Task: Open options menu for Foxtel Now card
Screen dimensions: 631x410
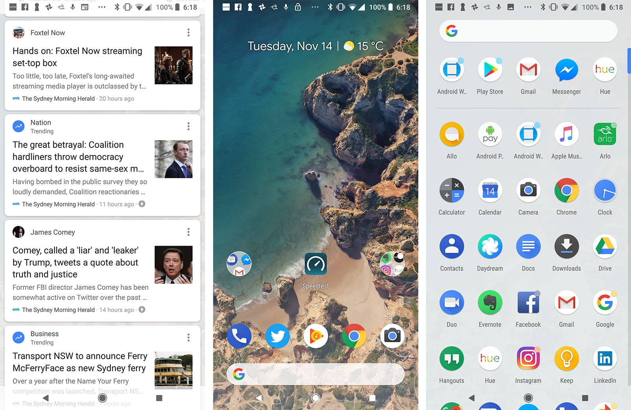Action: [x=189, y=33]
